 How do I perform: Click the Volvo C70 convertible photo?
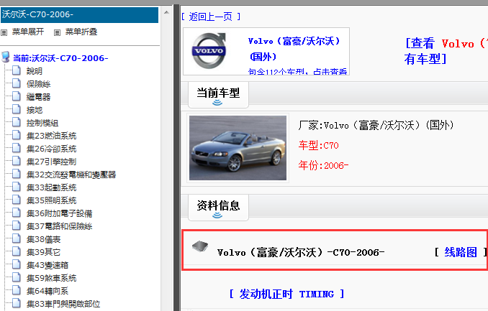coord(238,148)
